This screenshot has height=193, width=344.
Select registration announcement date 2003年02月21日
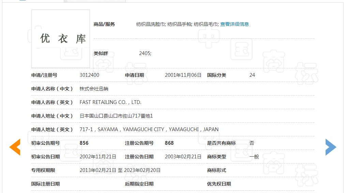pyautogui.click(x=183, y=157)
